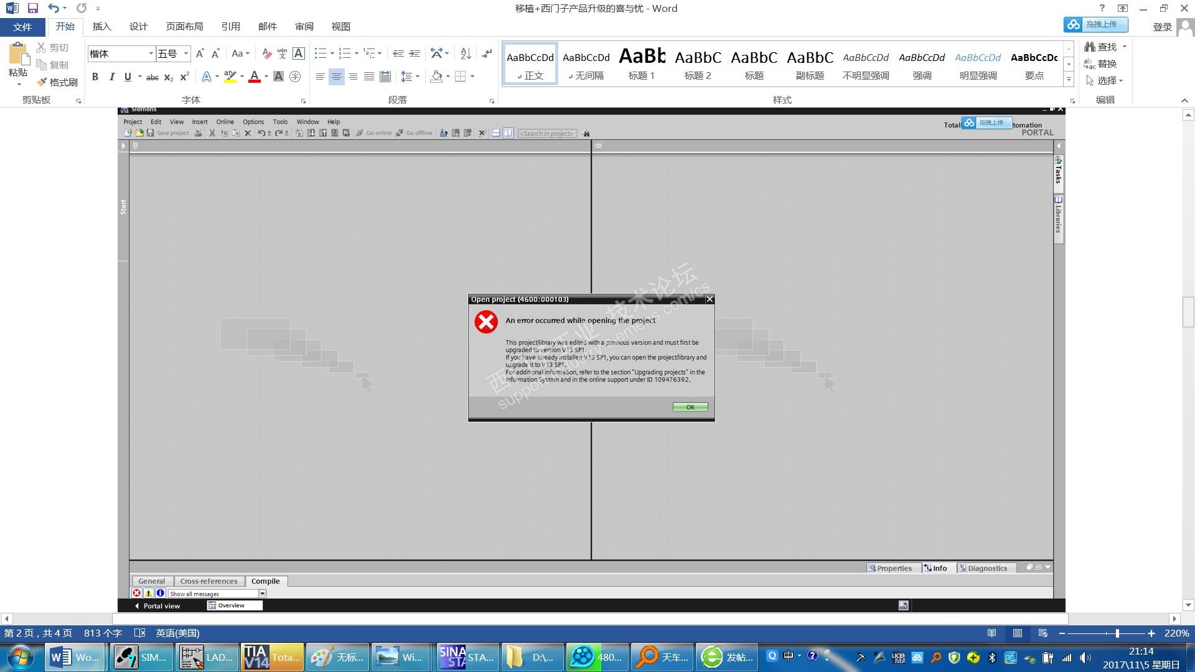Open the font size dropdown
The image size is (1195, 672).
click(x=185, y=54)
